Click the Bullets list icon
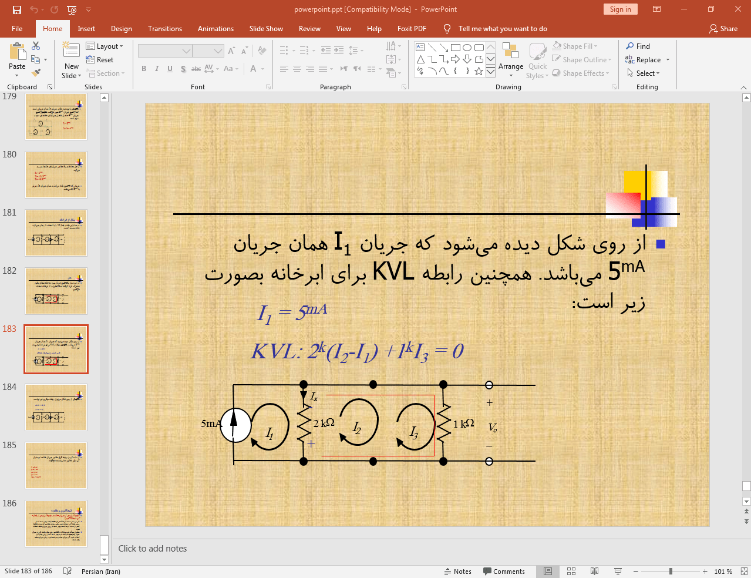This screenshot has width=751, height=578. 284,51
